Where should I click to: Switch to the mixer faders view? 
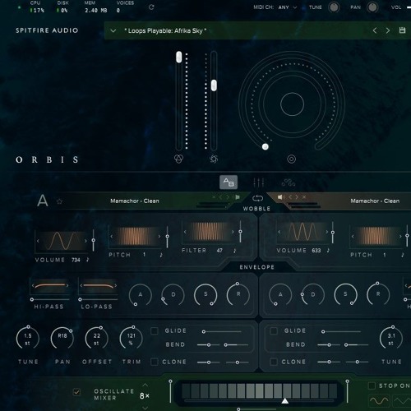tap(259, 182)
